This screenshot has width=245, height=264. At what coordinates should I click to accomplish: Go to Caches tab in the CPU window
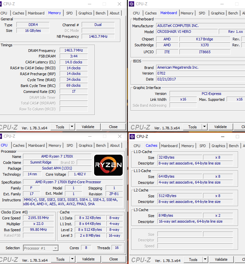19,145
